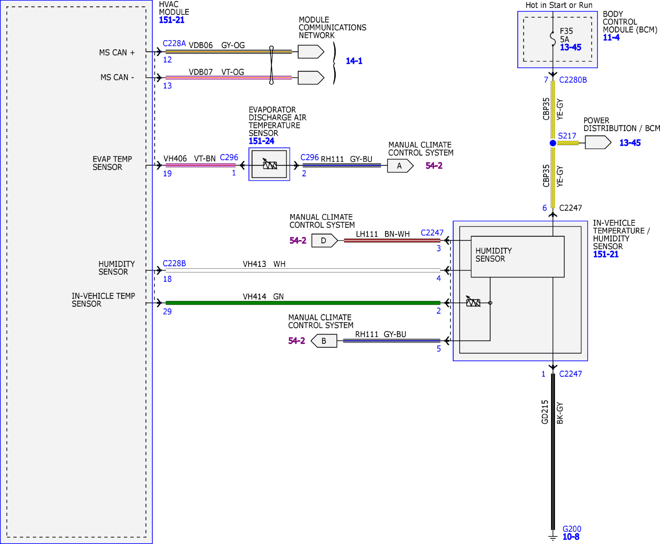Image resolution: width=660 pixels, height=544 pixels.
Task: Select pin number 19
Action: [x=167, y=174]
